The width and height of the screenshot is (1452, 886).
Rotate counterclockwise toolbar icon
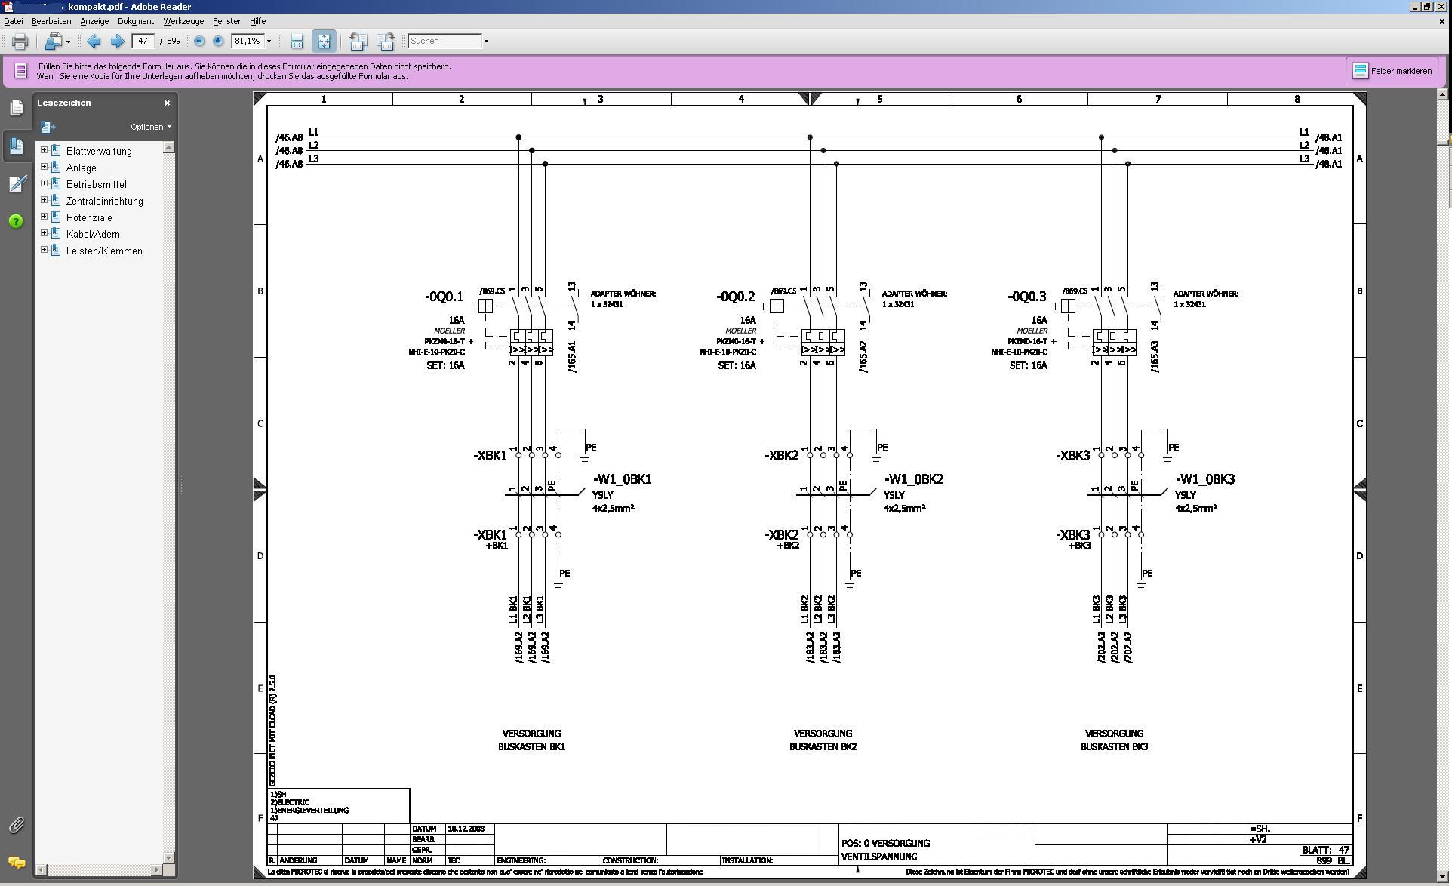click(x=358, y=42)
